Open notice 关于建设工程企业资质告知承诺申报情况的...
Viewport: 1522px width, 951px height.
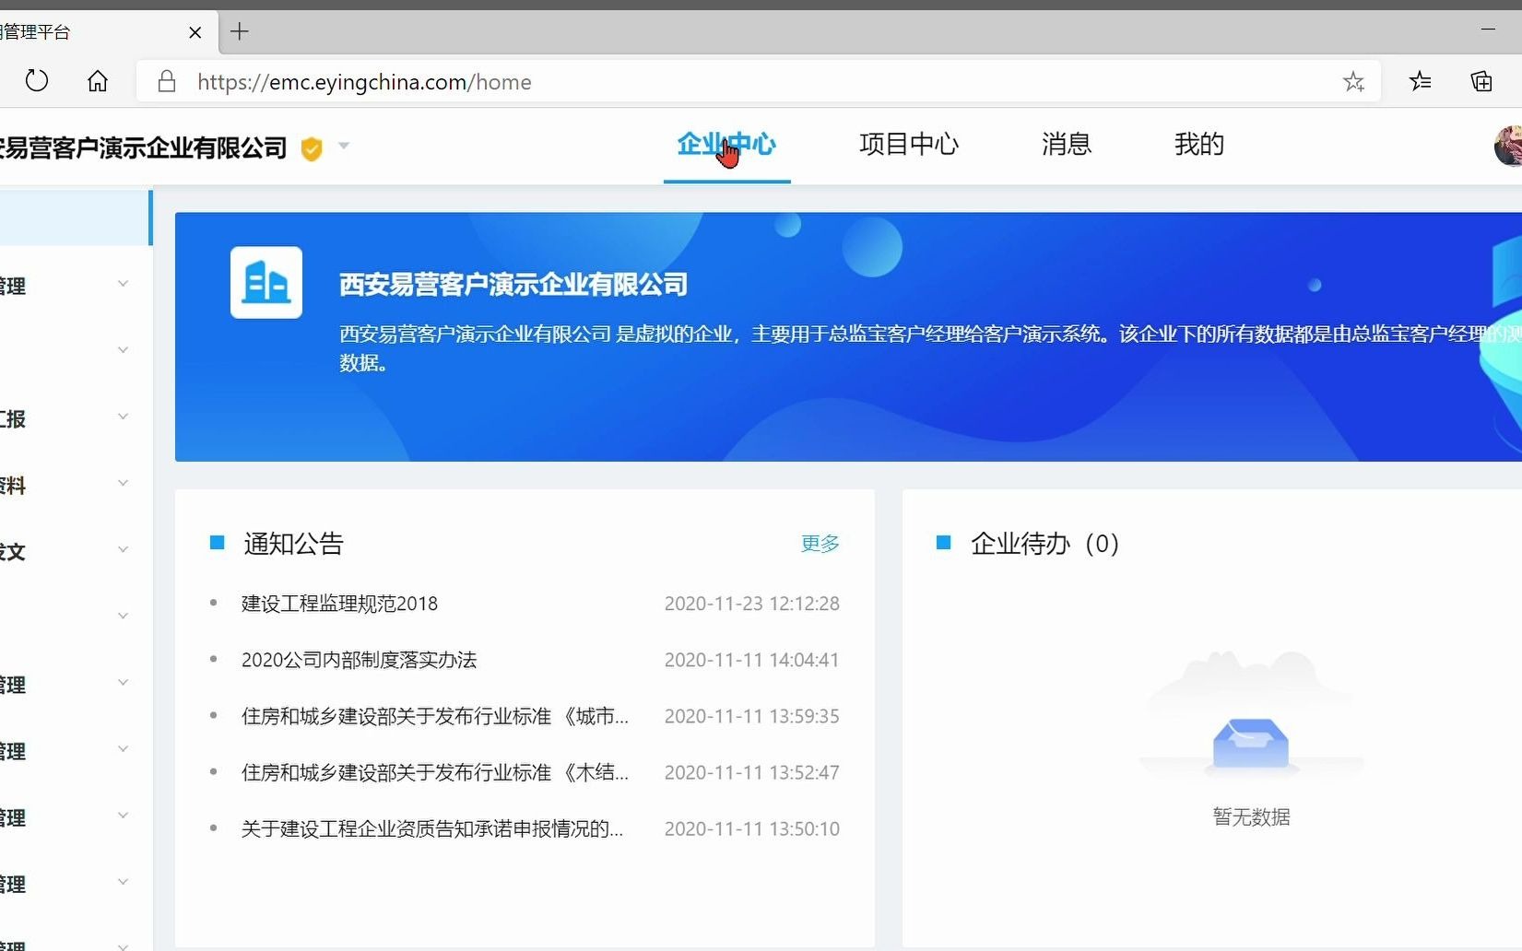pyautogui.click(x=432, y=828)
